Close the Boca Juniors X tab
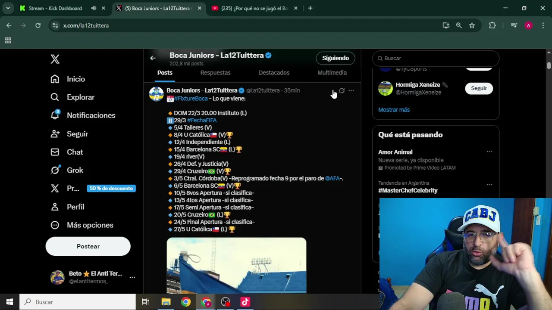This screenshot has height=310, width=552. 199,8
